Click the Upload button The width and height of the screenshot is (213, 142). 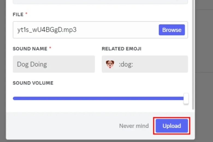pyautogui.click(x=172, y=126)
